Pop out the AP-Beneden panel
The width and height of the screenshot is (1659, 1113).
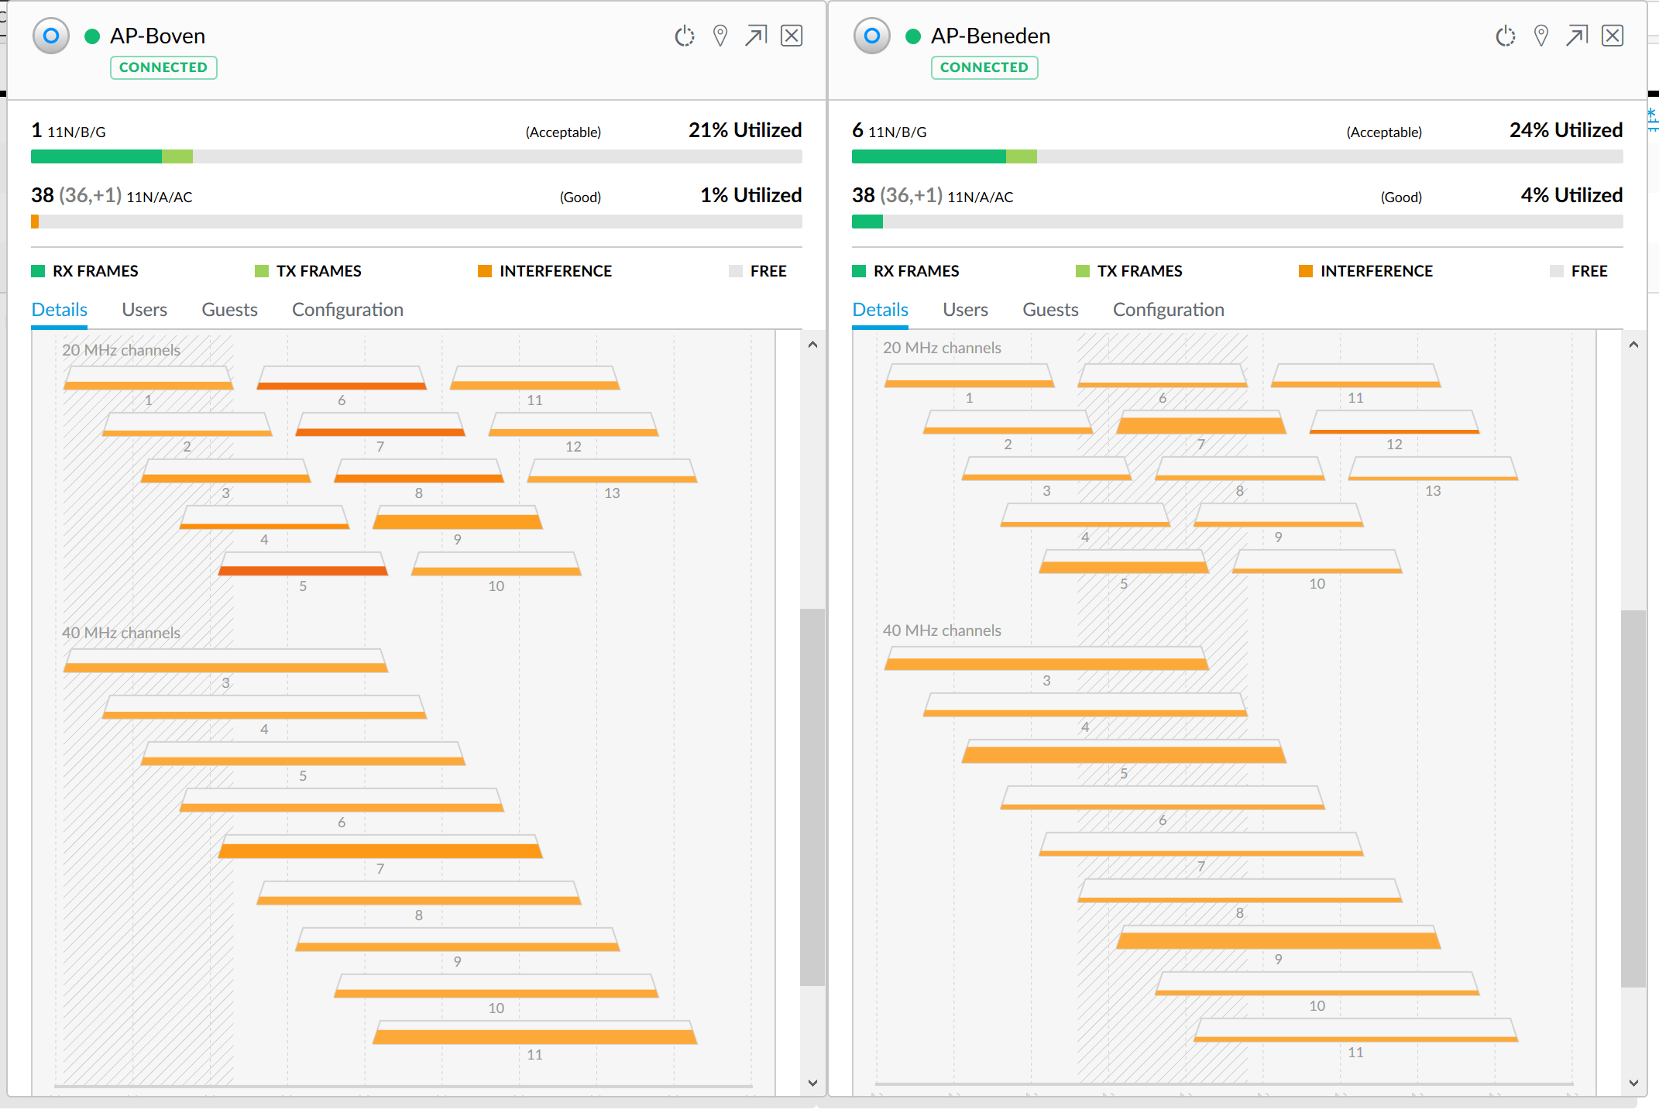coord(1577,36)
